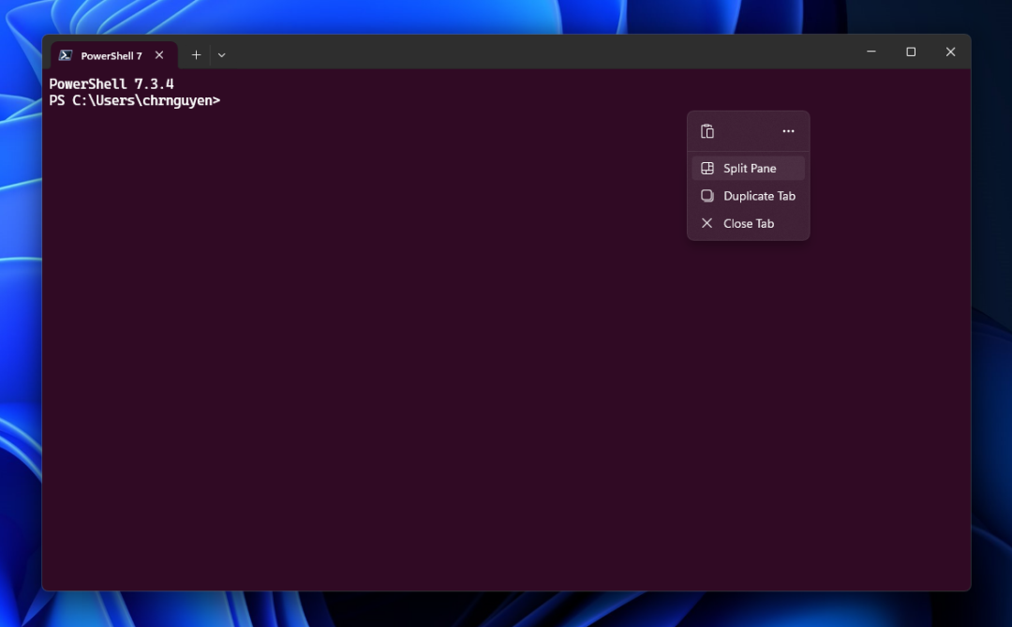Click the PowerShell 7.3.4 version text

click(112, 84)
